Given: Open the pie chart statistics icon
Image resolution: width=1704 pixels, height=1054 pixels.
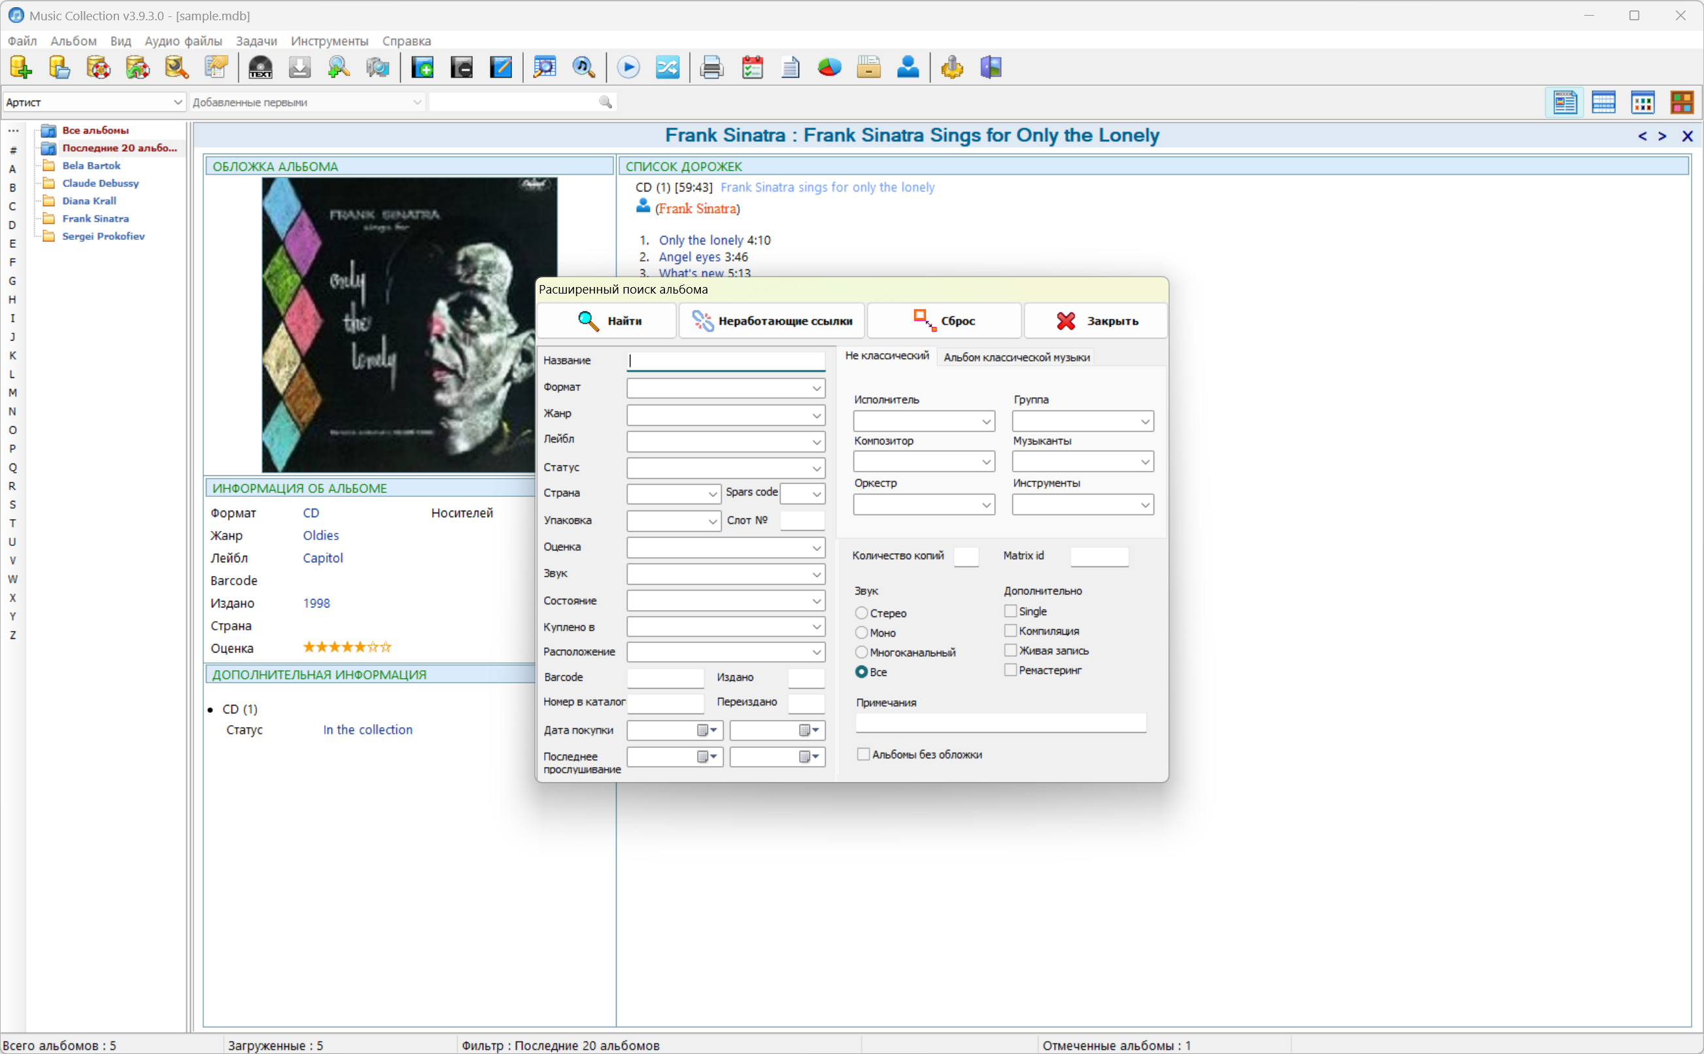Looking at the screenshot, I should (x=829, y=67).
